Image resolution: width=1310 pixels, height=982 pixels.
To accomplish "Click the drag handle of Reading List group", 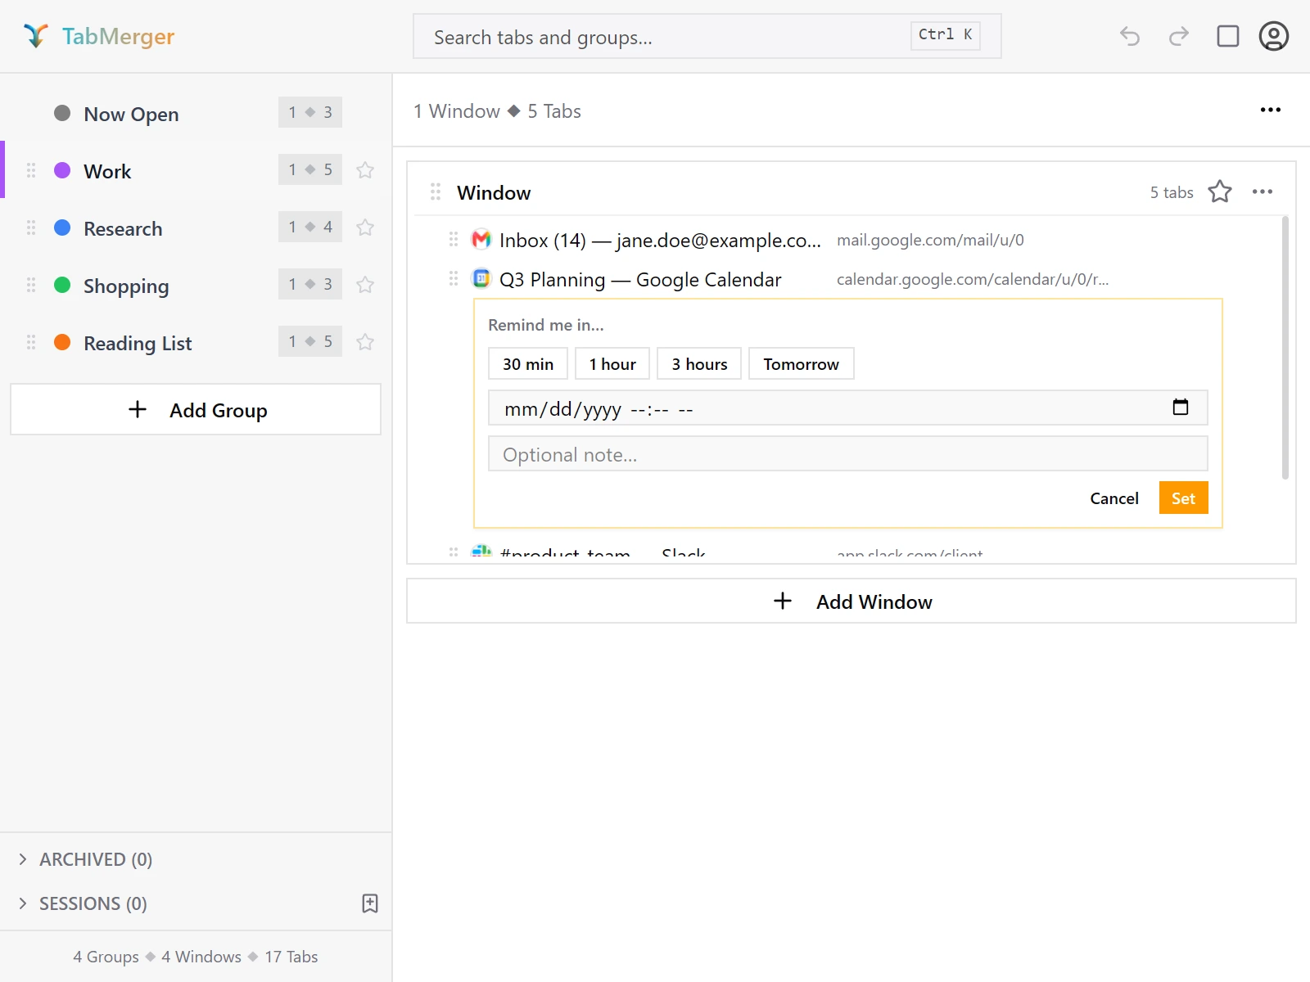I will pos(31,342).
